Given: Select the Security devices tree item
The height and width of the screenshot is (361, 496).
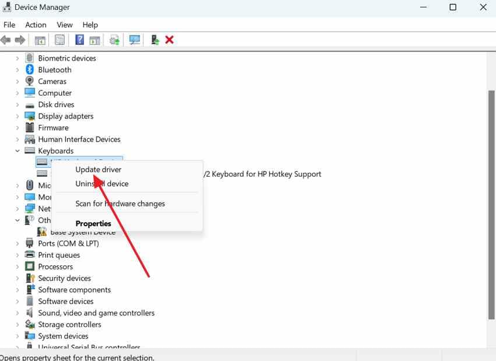Looking at the screenshot, I should pyautogui.click(x=64, y=278).
